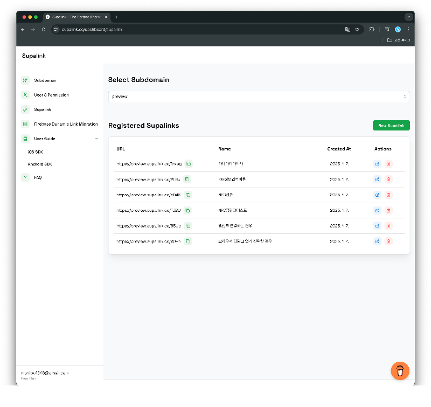Image resolution: width=431 pixels, height=407 pixels.
Task: Click the orange coffee cup floating button
Action: [x=400, y=371]
